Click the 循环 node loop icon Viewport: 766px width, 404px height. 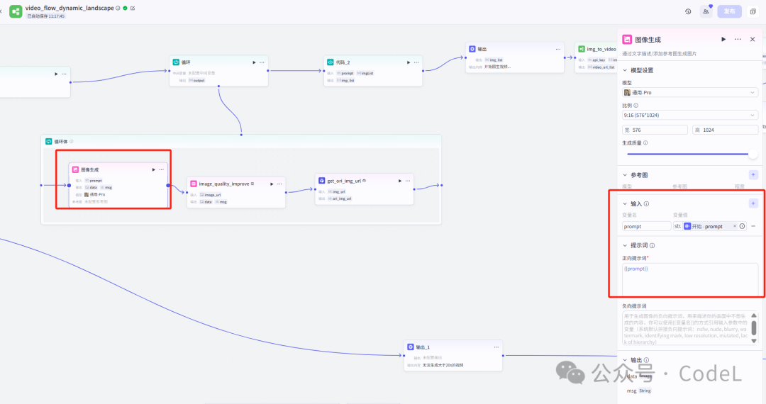coord(176,62)
